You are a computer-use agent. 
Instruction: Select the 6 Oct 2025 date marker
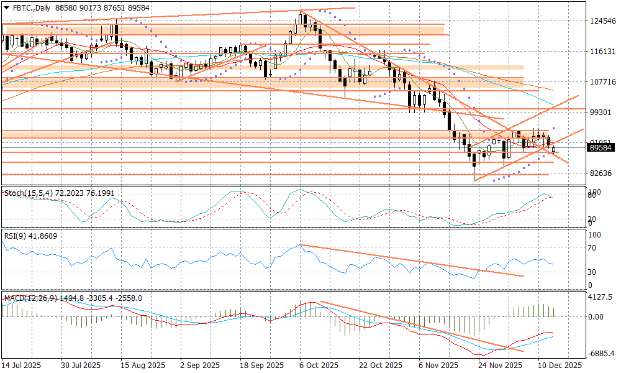(x=319, y=365)
